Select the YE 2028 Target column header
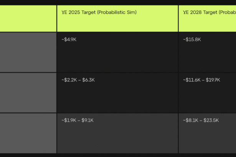 [207, 18]
